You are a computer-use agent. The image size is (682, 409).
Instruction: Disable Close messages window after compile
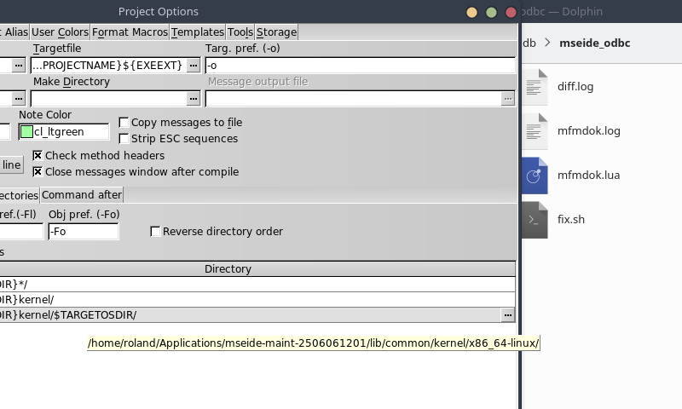click(x=38, y=172)
